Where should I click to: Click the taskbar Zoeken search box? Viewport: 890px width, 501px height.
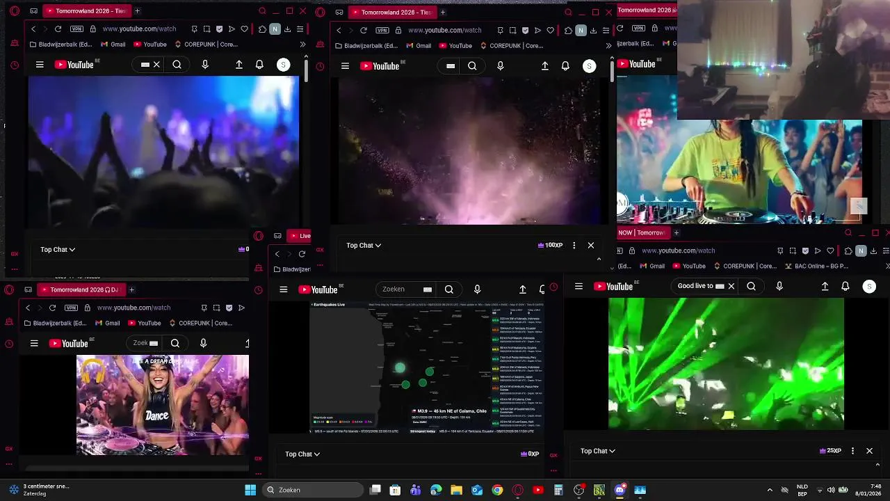(314, 490)
